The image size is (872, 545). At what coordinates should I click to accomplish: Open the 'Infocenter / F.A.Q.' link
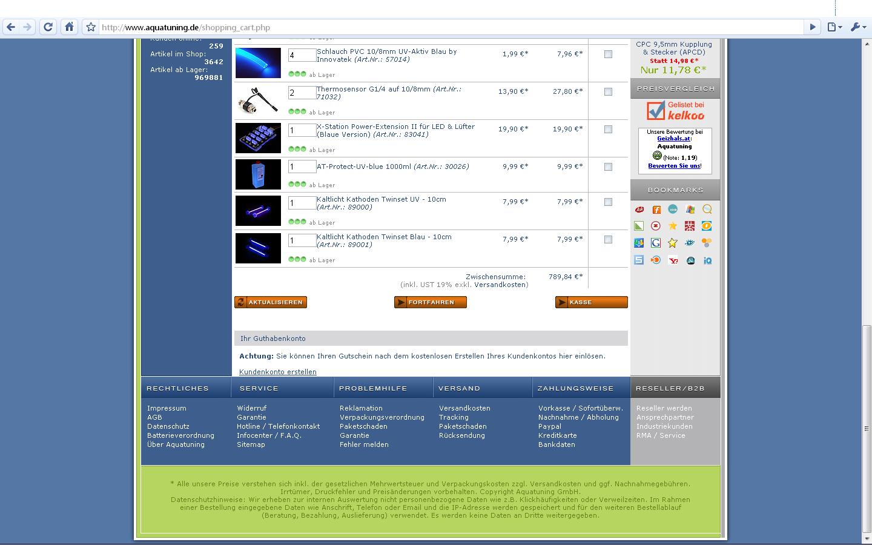269,435
